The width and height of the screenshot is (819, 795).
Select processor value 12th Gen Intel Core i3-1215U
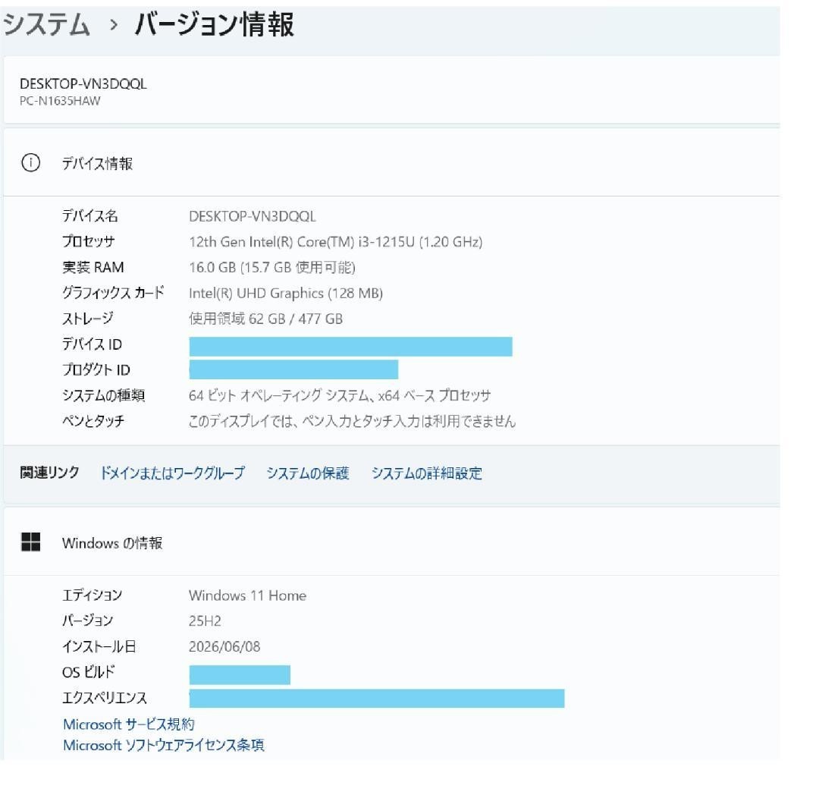[x=335, y=242]
